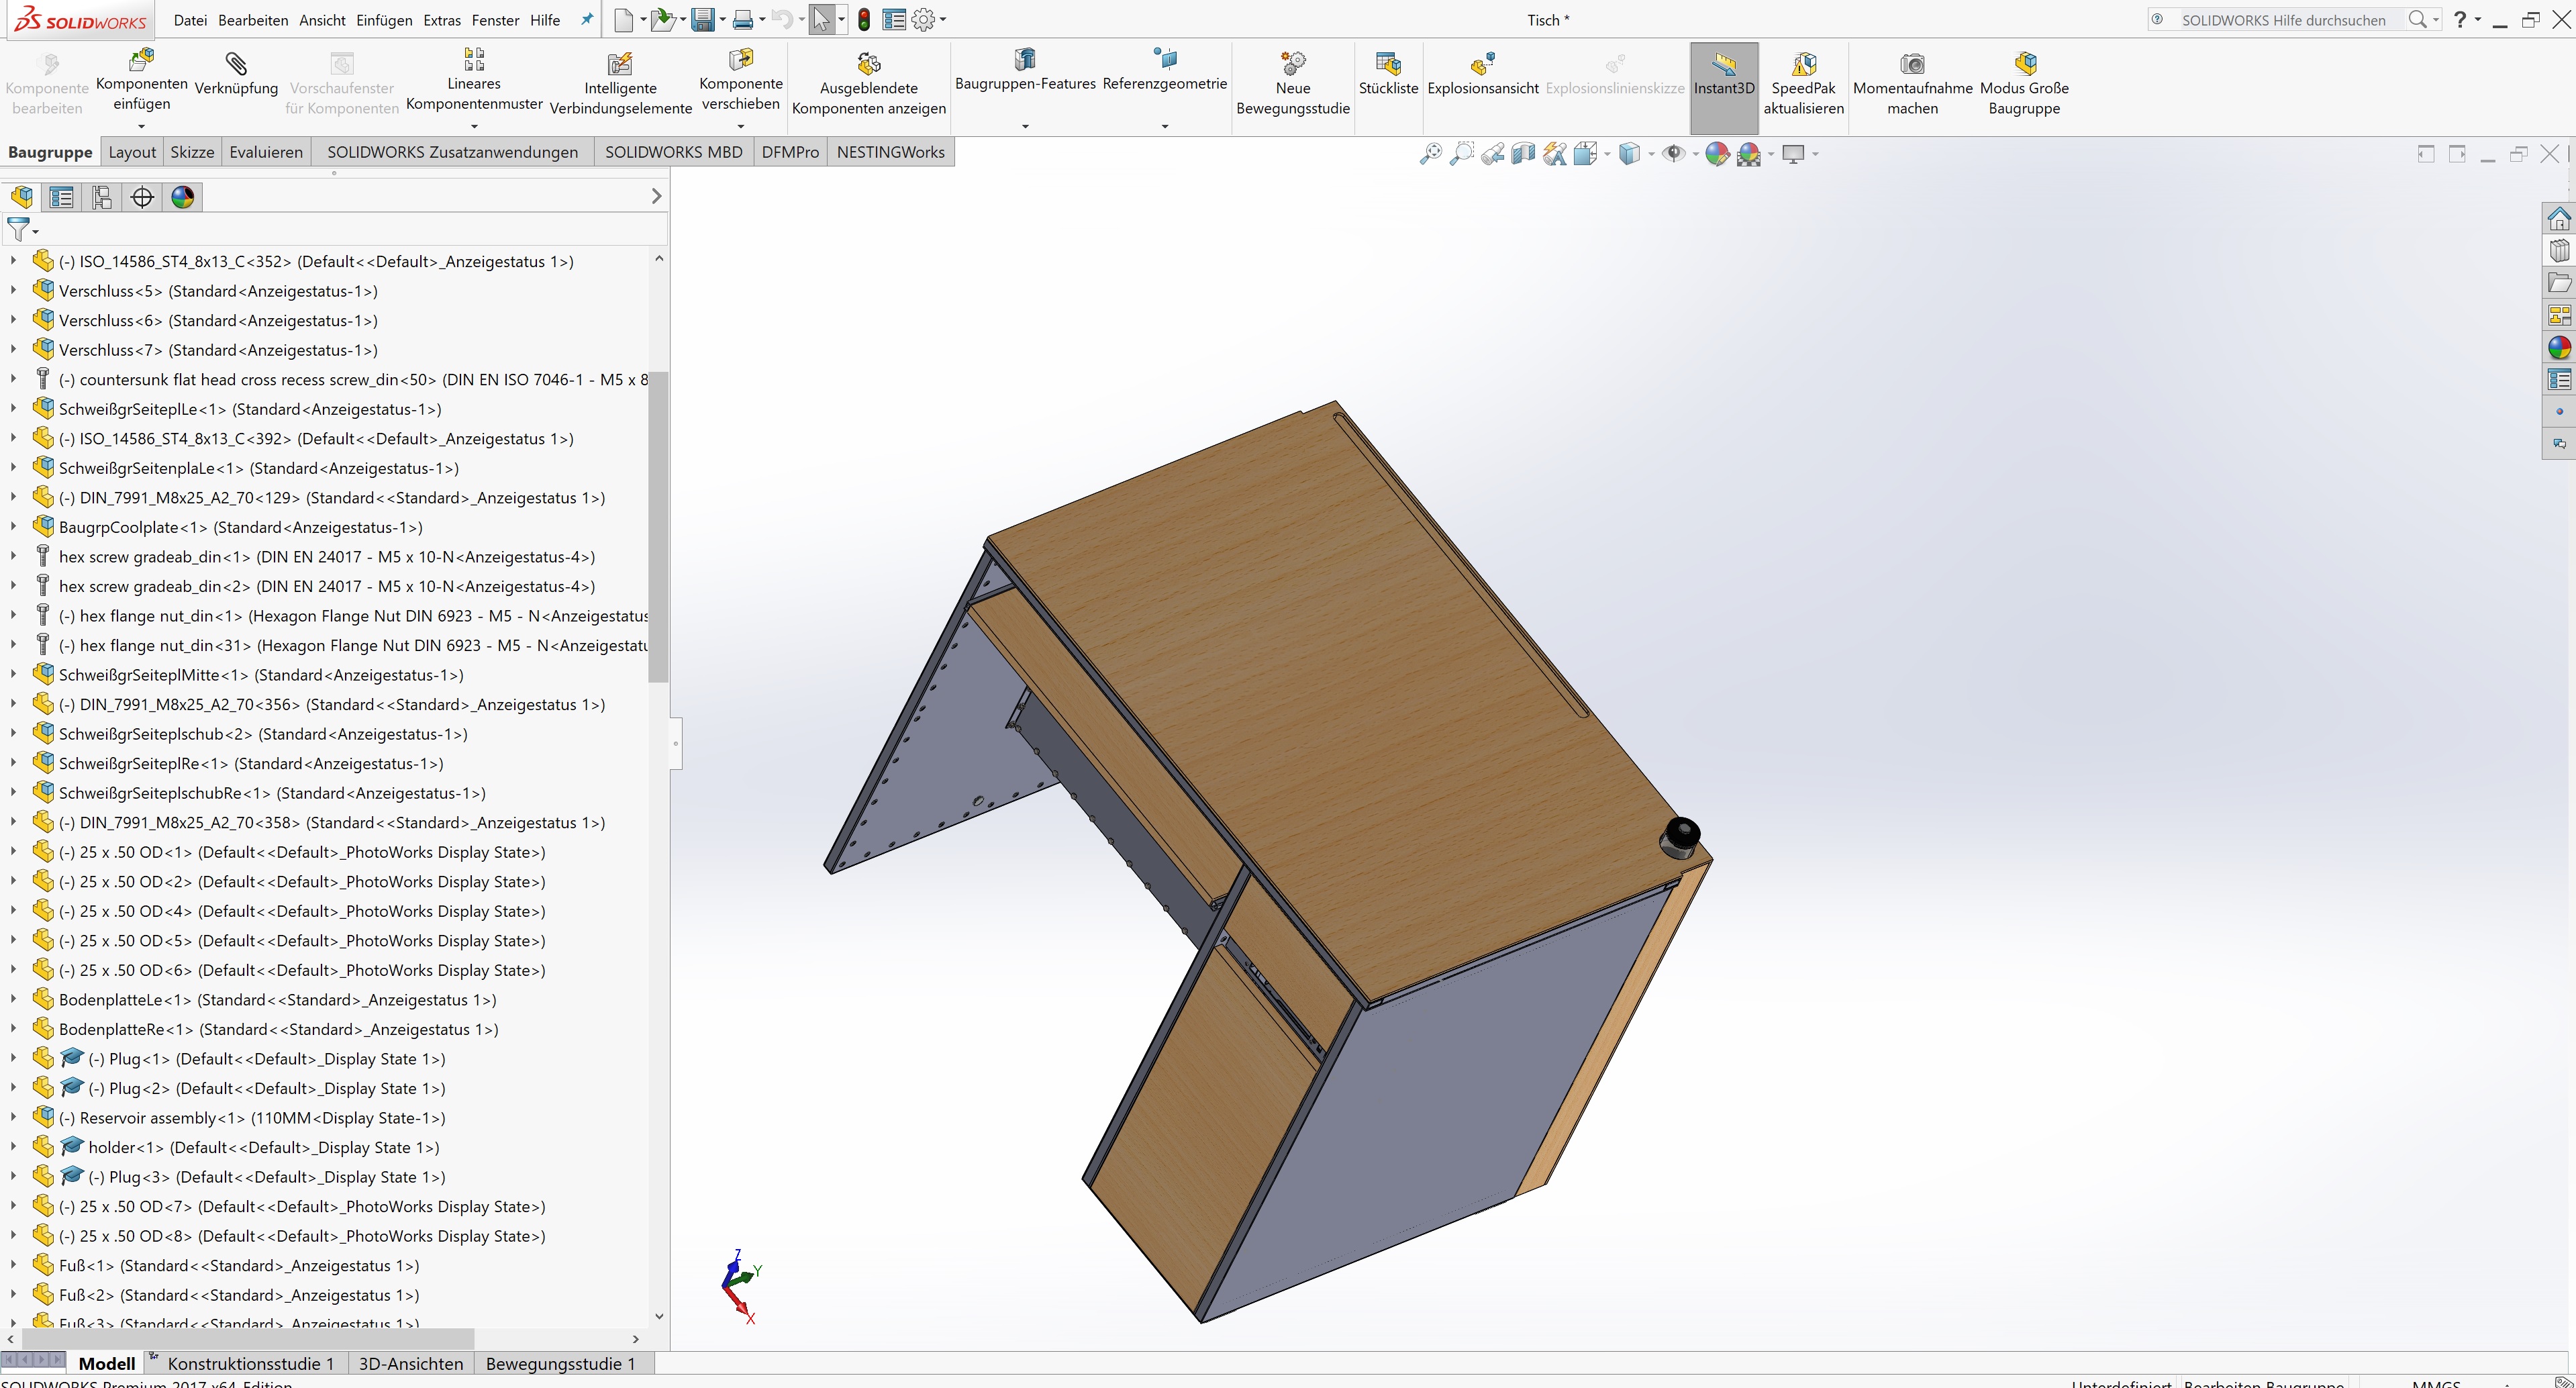Open the Bewegungsstudie 1 bottom tab
The width and height of the screenshot is (2576, 1388).
coord(560,1363)
